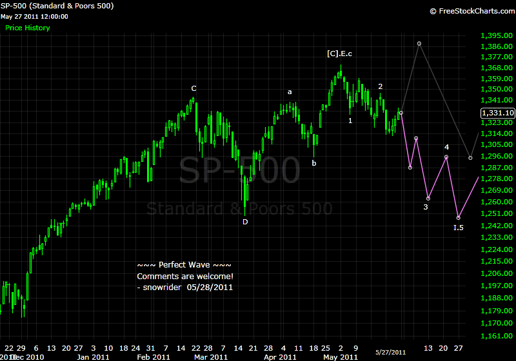Click the 5/27/2011 date marker on the axis
This screenshot has width=516, height=361.
coord(391,353)
